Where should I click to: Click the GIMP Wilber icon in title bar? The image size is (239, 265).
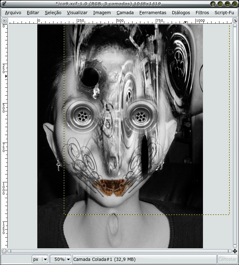(x=4, y=4)
